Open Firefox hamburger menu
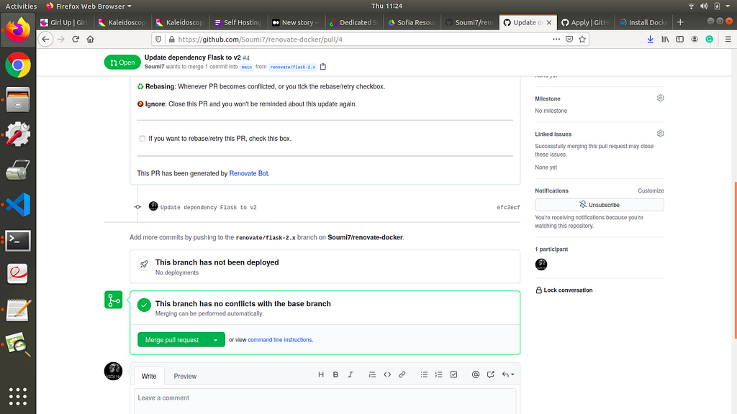737x414 pixels. tap(728, 40)
